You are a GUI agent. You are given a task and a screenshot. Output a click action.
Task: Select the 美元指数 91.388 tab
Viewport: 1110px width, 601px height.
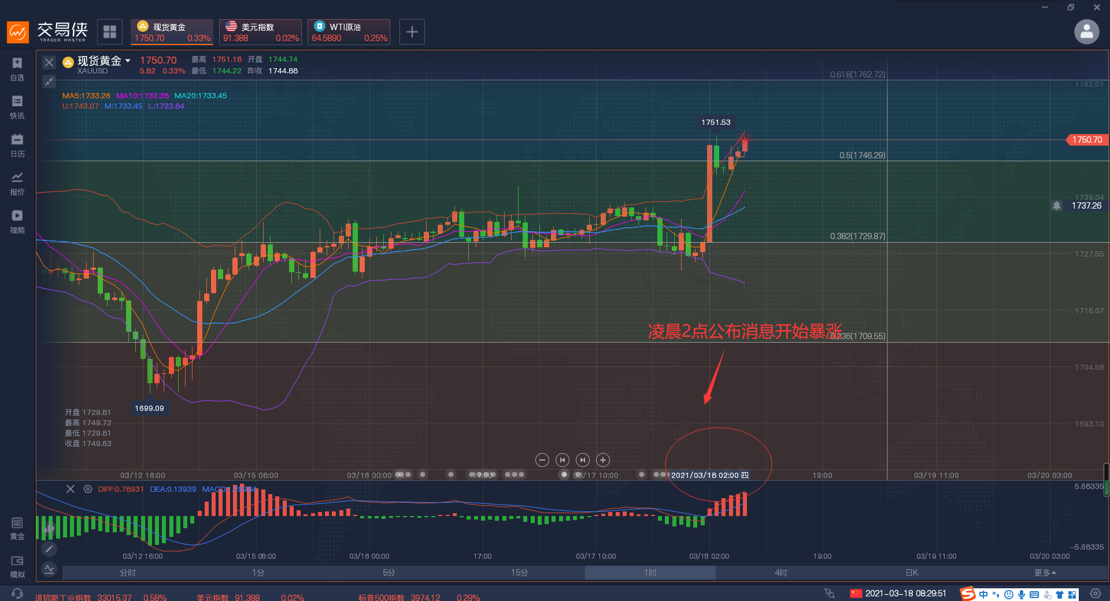coord(260,32)
